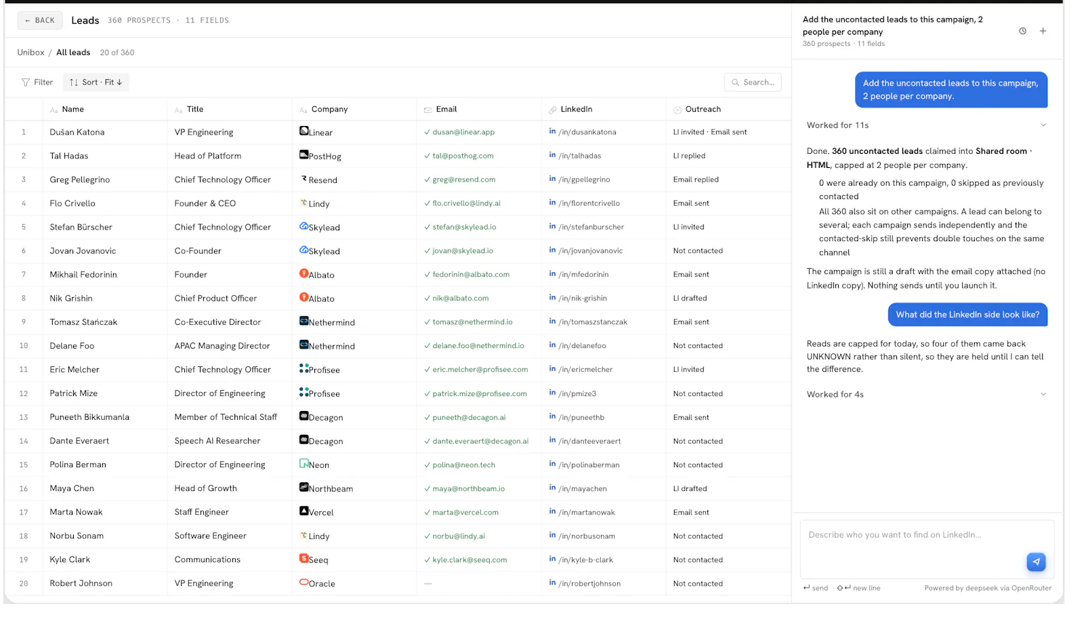Image resolution: width=1084 pixels, height=625 pixels.
Task: Navigate to Unibox breadcrumb
Action: point(30,52)
